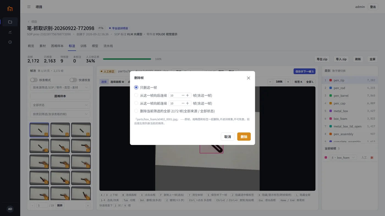The width and height of the screenshot is (385, 216).
Task: Select the first frame thumbnail with blue border
Action: 39,130
